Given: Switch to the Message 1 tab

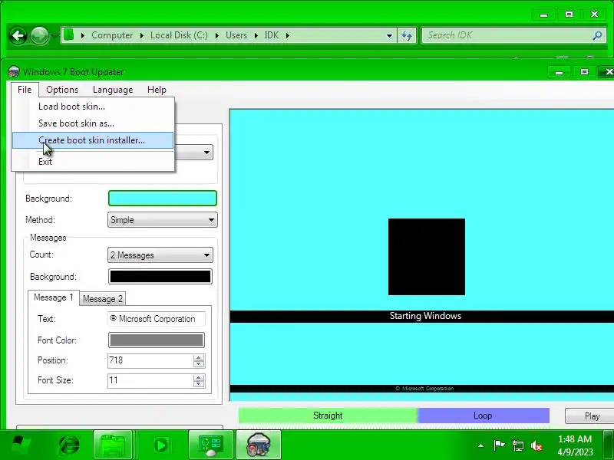Looking at the screenshot, I should [x=53, y=297].
